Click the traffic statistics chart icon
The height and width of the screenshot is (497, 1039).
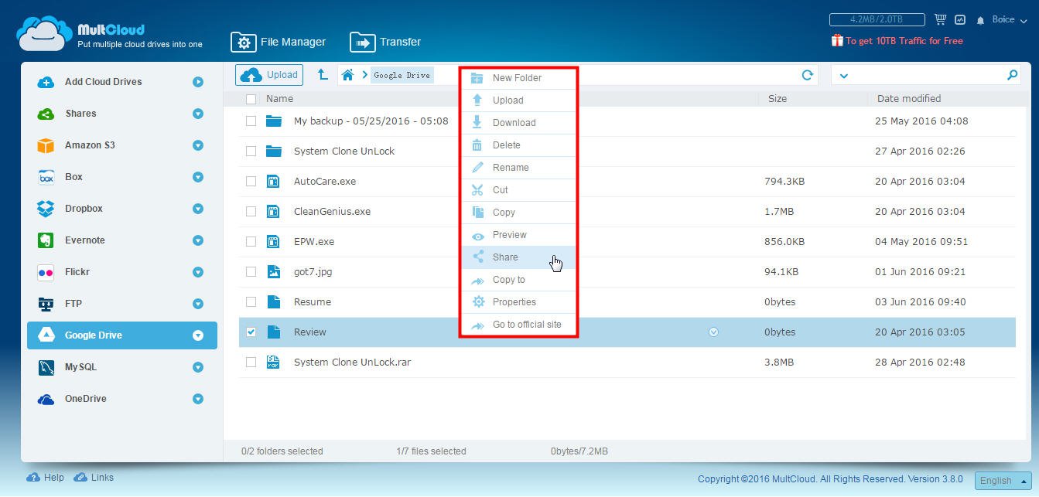coord(960,19)
